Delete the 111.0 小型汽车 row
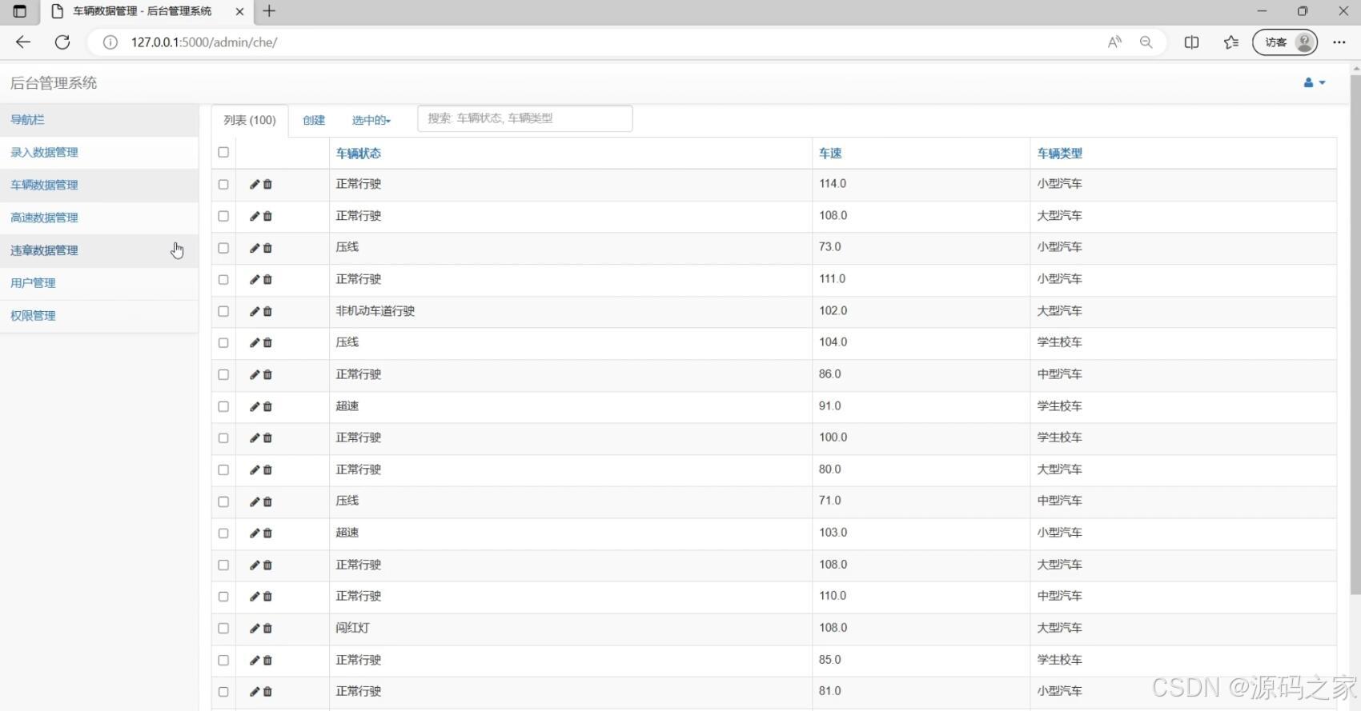 point(267,279)
